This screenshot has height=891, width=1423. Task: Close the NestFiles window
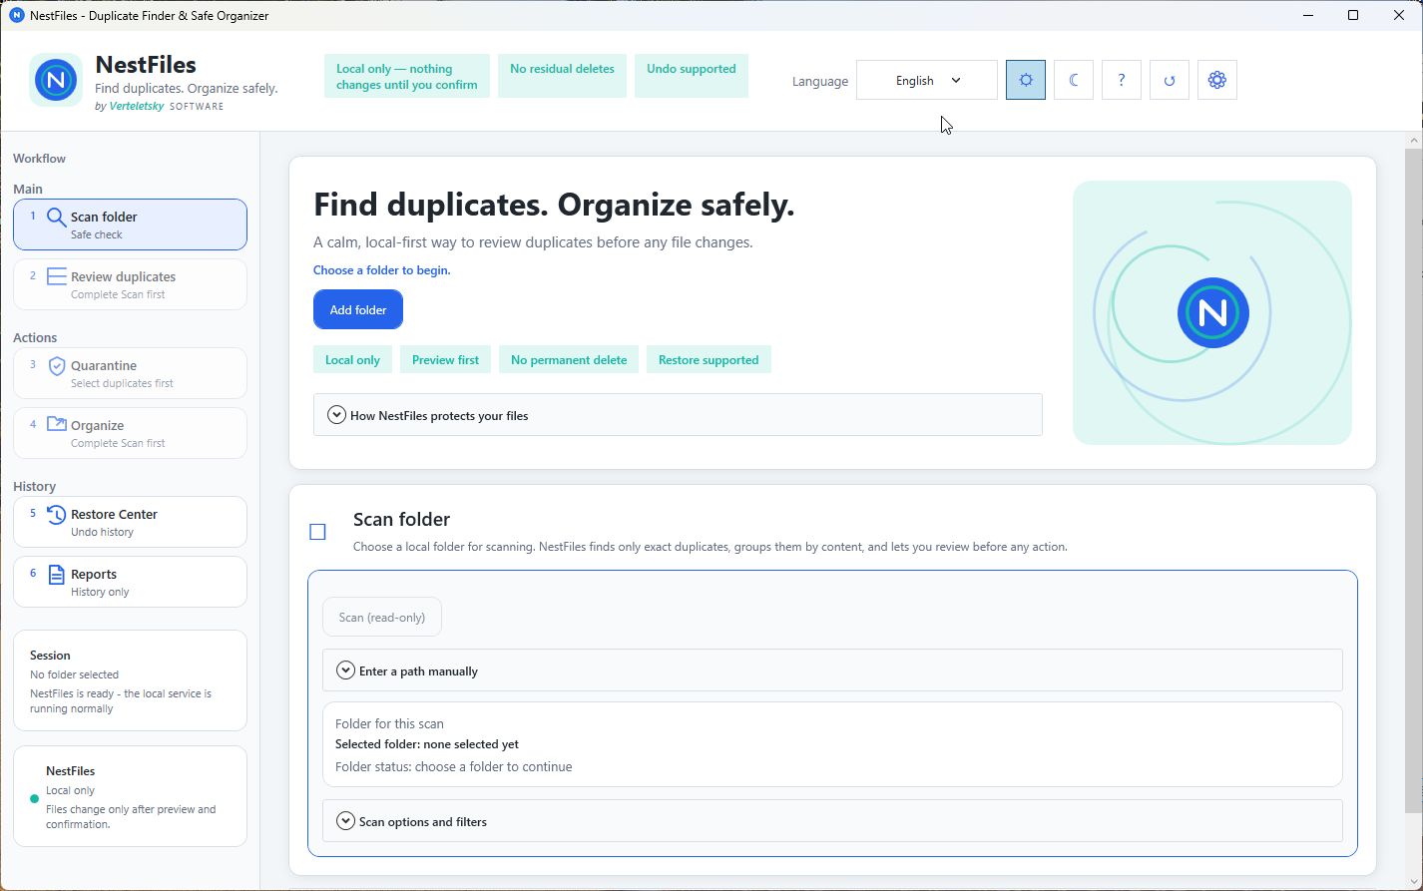pyautogui.click(x=1399, y=15)
